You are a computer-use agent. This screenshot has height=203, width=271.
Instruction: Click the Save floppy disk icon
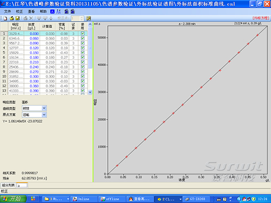(x=17, y=18)
